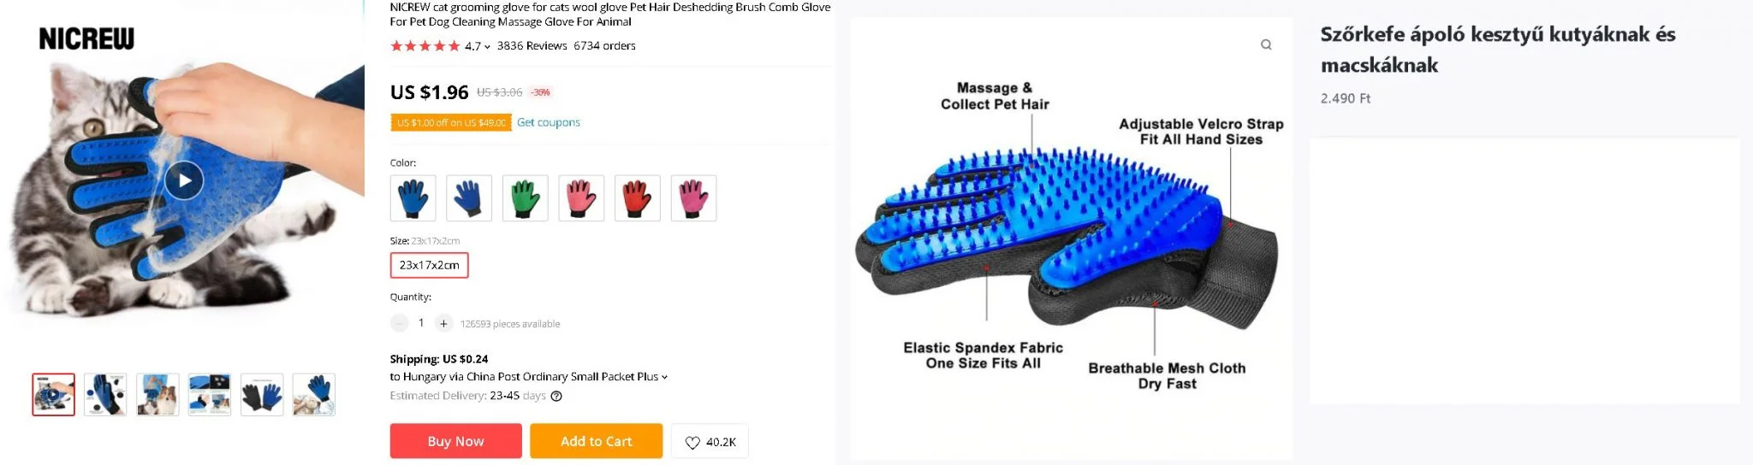Open the black and blue gloves thumbnail

point(262,395)
